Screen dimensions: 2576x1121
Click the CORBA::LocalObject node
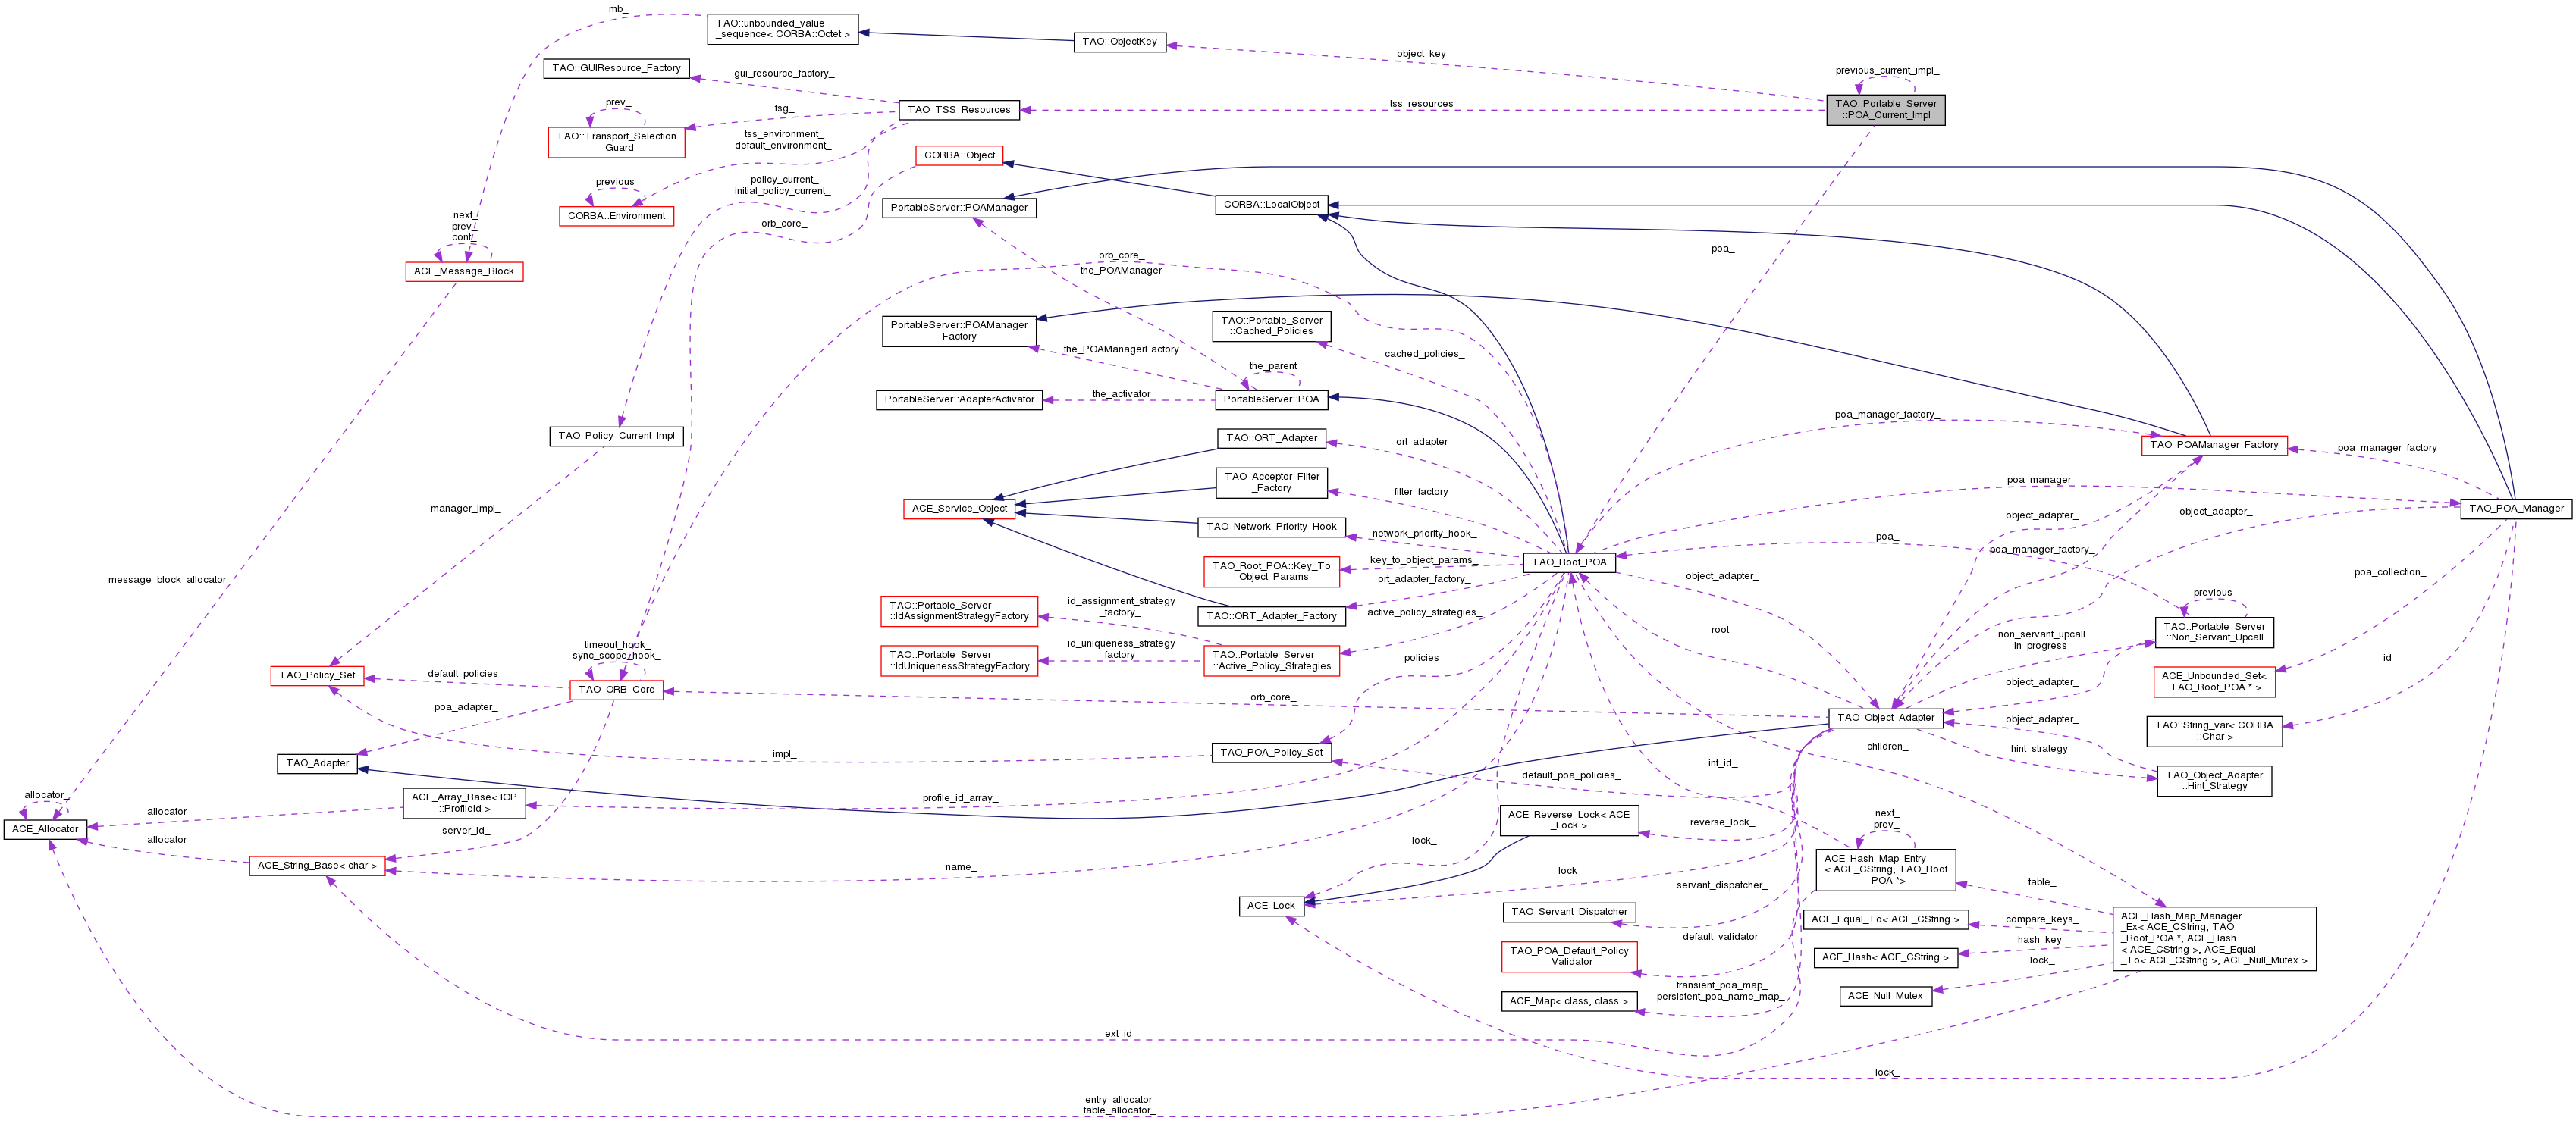[1271, 205]
